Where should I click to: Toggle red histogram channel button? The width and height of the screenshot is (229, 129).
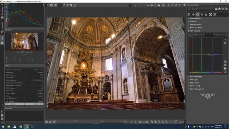tap(6, 5)
